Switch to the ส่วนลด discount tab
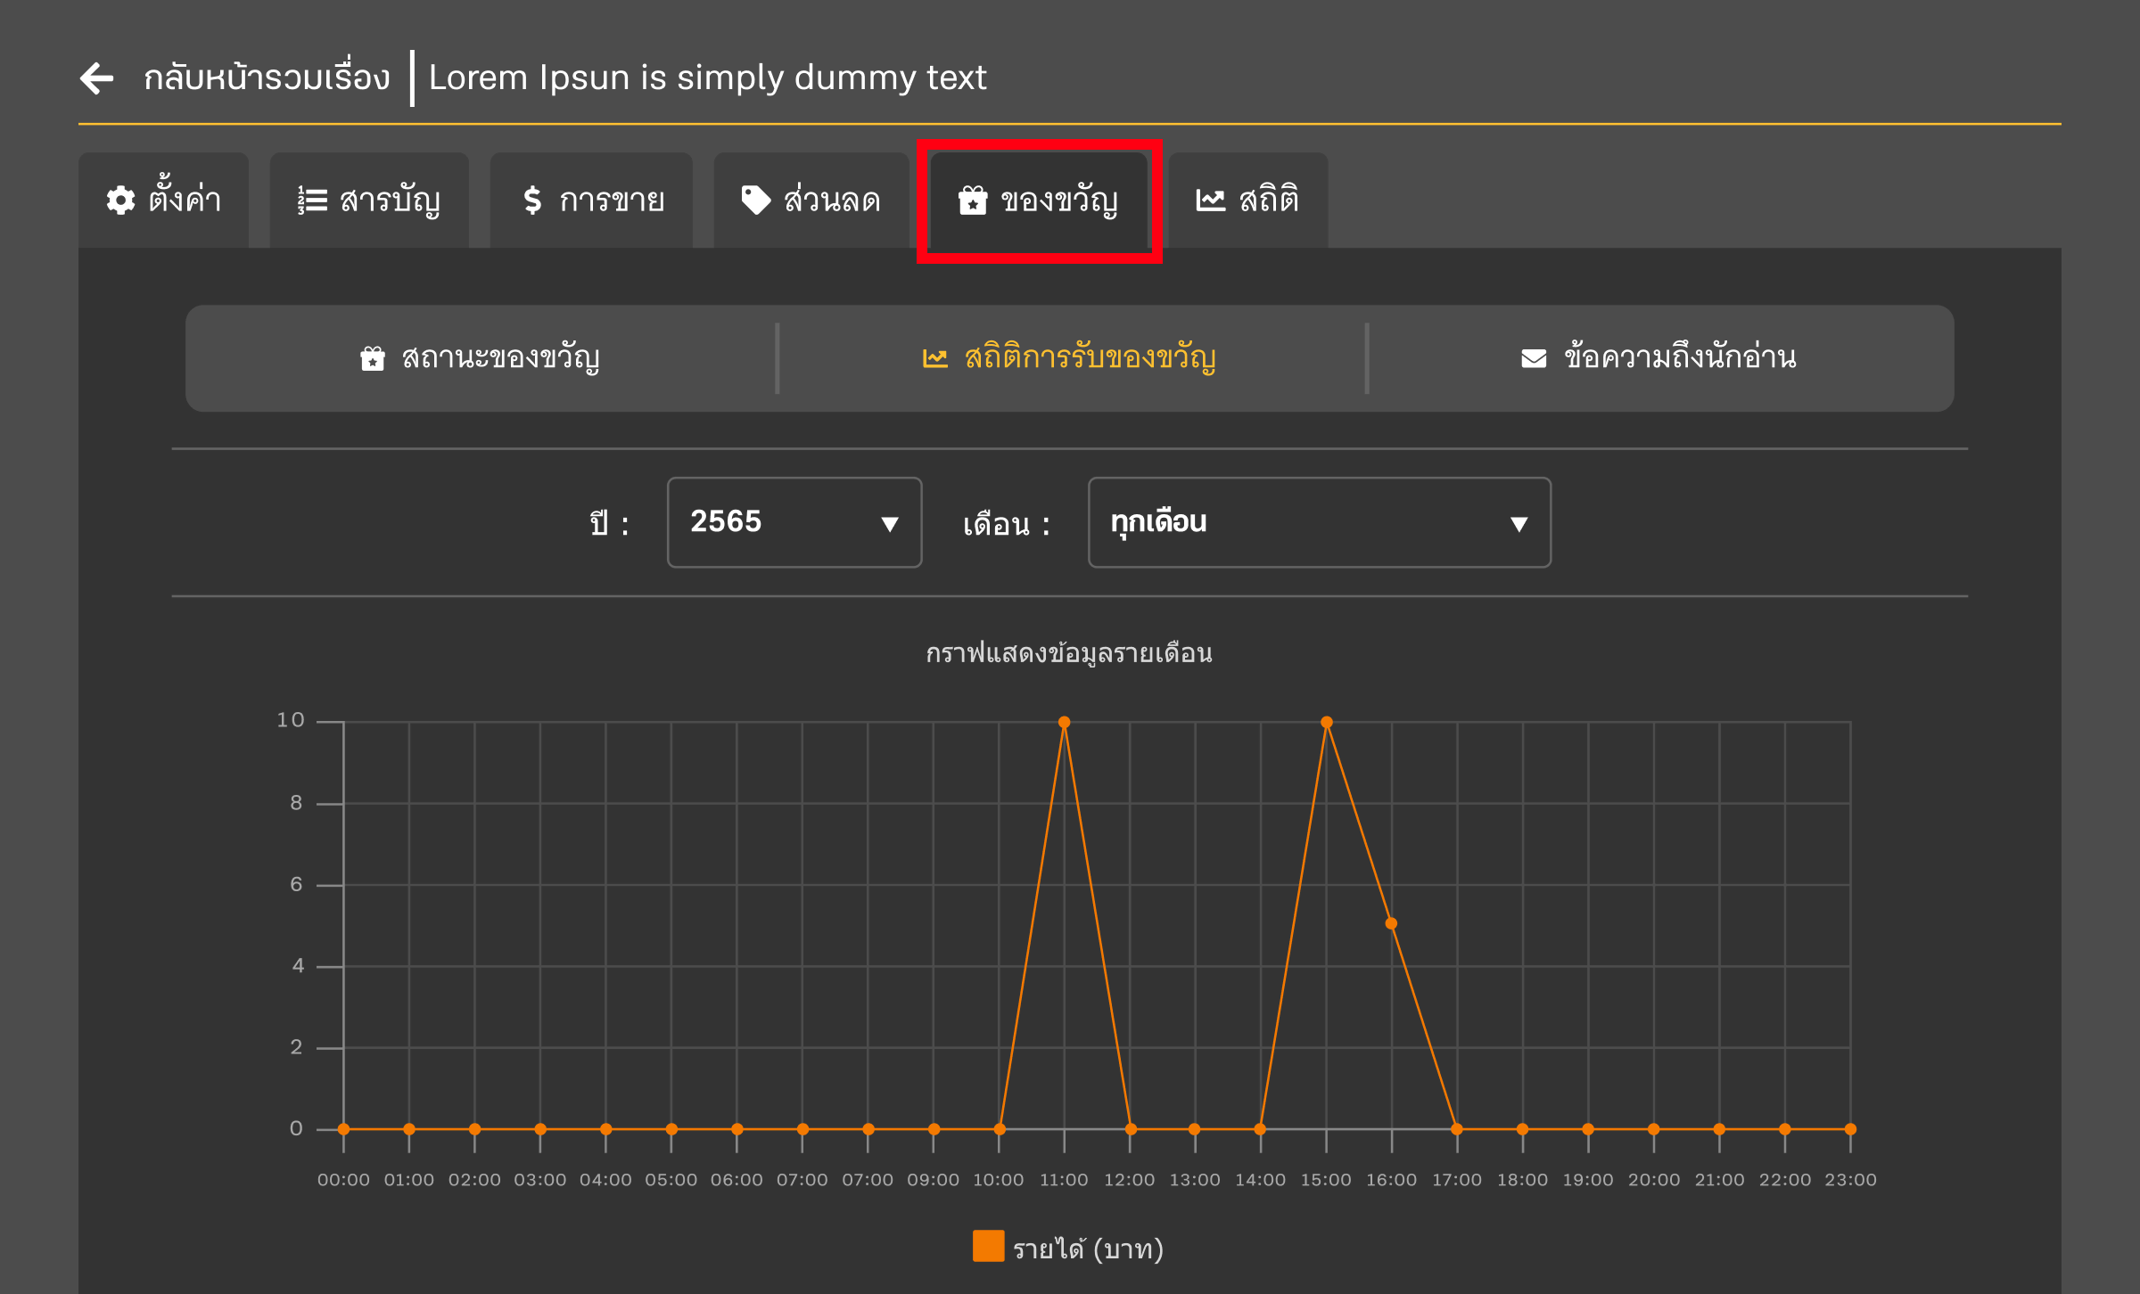 (x=811, y=200)
